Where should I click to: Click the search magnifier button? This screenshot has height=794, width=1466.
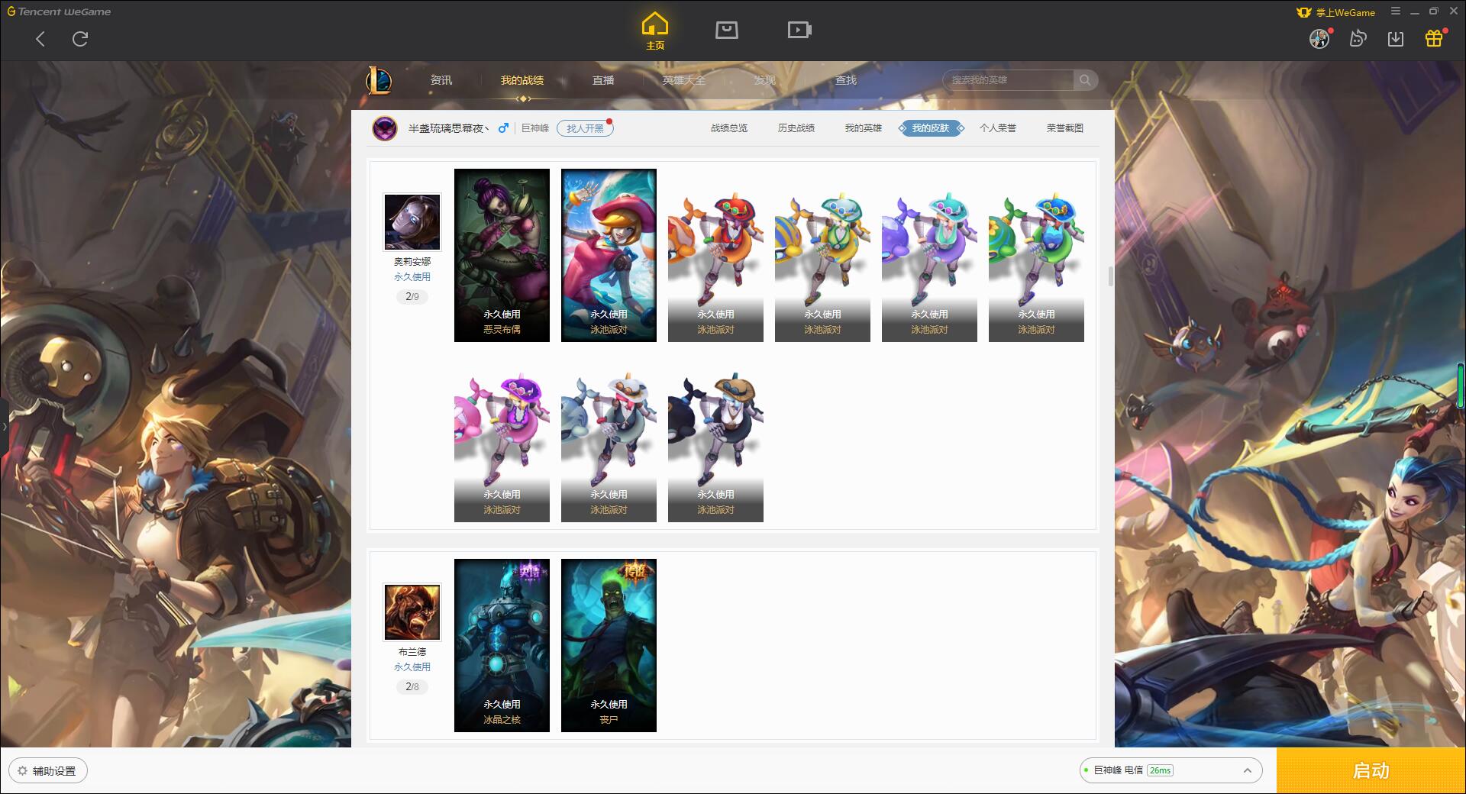pos(1085,80)
